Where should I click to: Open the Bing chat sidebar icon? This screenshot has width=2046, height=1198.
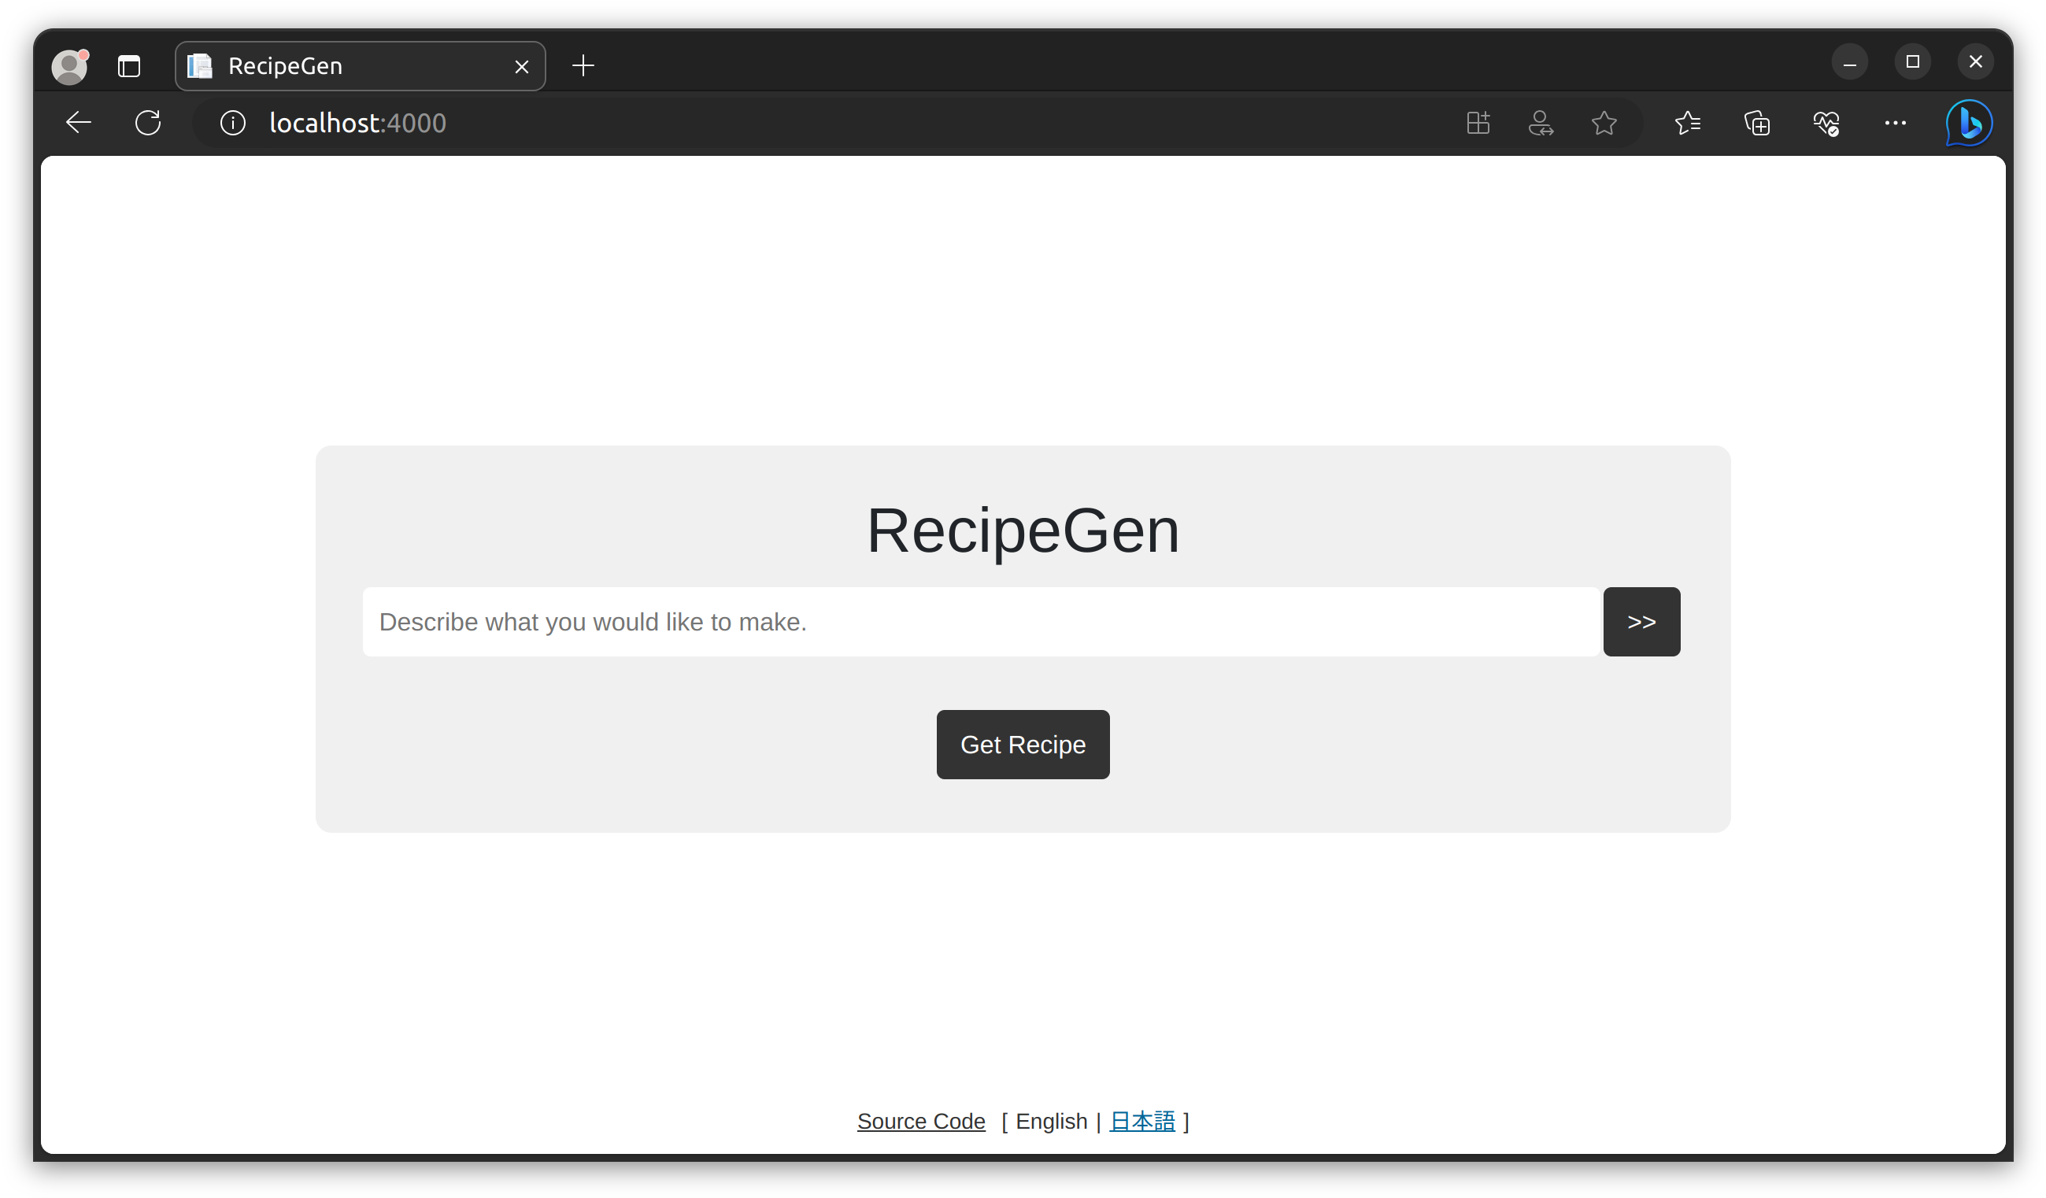click(1969, 124)
